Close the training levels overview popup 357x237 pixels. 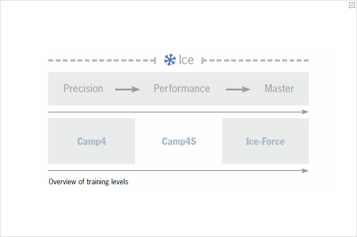pos(352,5)
